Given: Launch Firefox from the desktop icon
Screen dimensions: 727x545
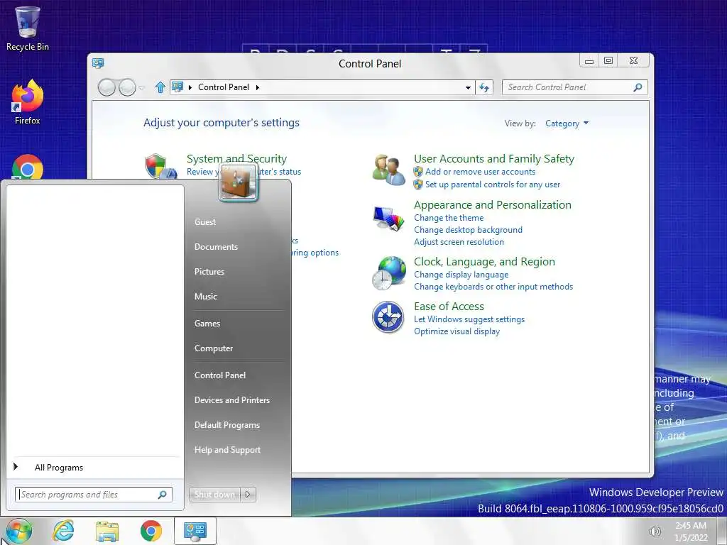Looking at the screenshot, I should (28, 102).
